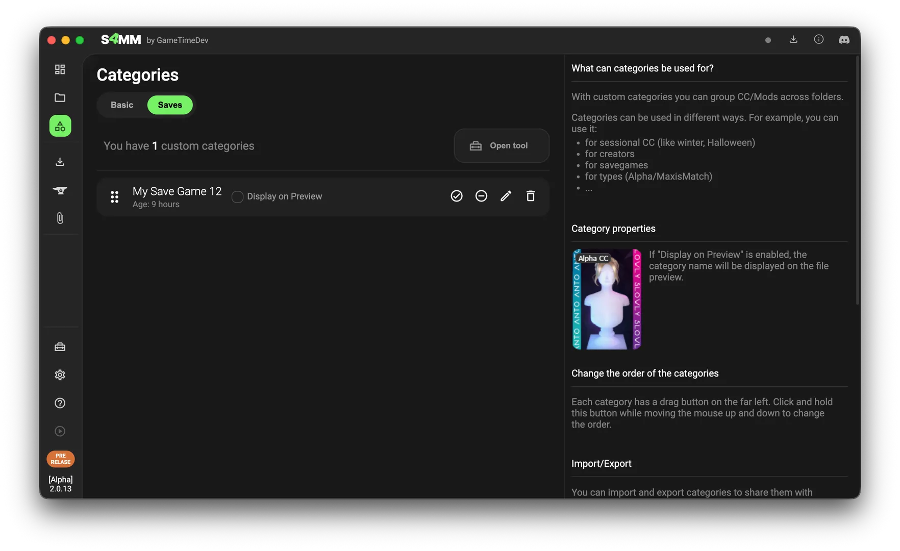Image resolution: width=900 pixels, height=551 pixels.
Task: Open the toolbox icon in sidebar
Action: [60, 347]
